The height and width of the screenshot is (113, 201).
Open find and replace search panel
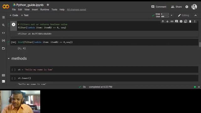pyautogui.click(x=3, y=25)
